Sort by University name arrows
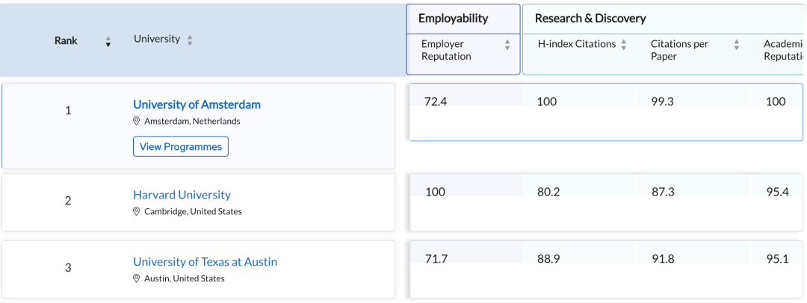Viewport: 807px width, 303px height. pos(190,40)
